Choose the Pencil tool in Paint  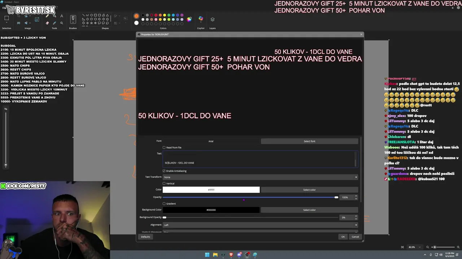click(x=47, y=16)
